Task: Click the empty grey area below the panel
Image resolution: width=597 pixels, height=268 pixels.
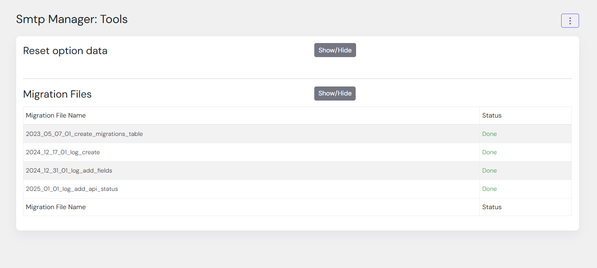Action: tap(298, 251)
